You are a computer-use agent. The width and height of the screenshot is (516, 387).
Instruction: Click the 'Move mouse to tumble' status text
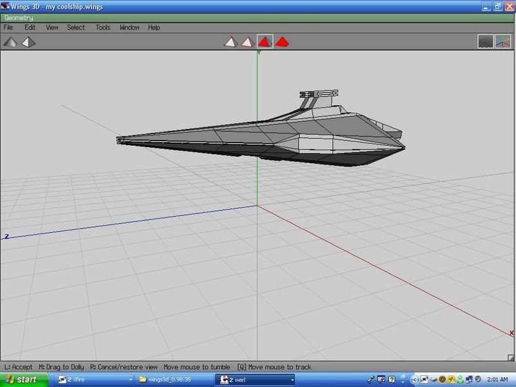coord(197,367)
